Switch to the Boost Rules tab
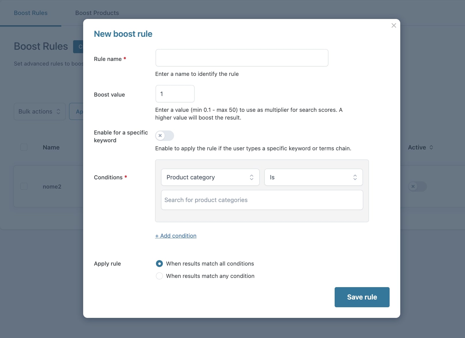This screenshot has height=338, width=465. click(31, 13)
